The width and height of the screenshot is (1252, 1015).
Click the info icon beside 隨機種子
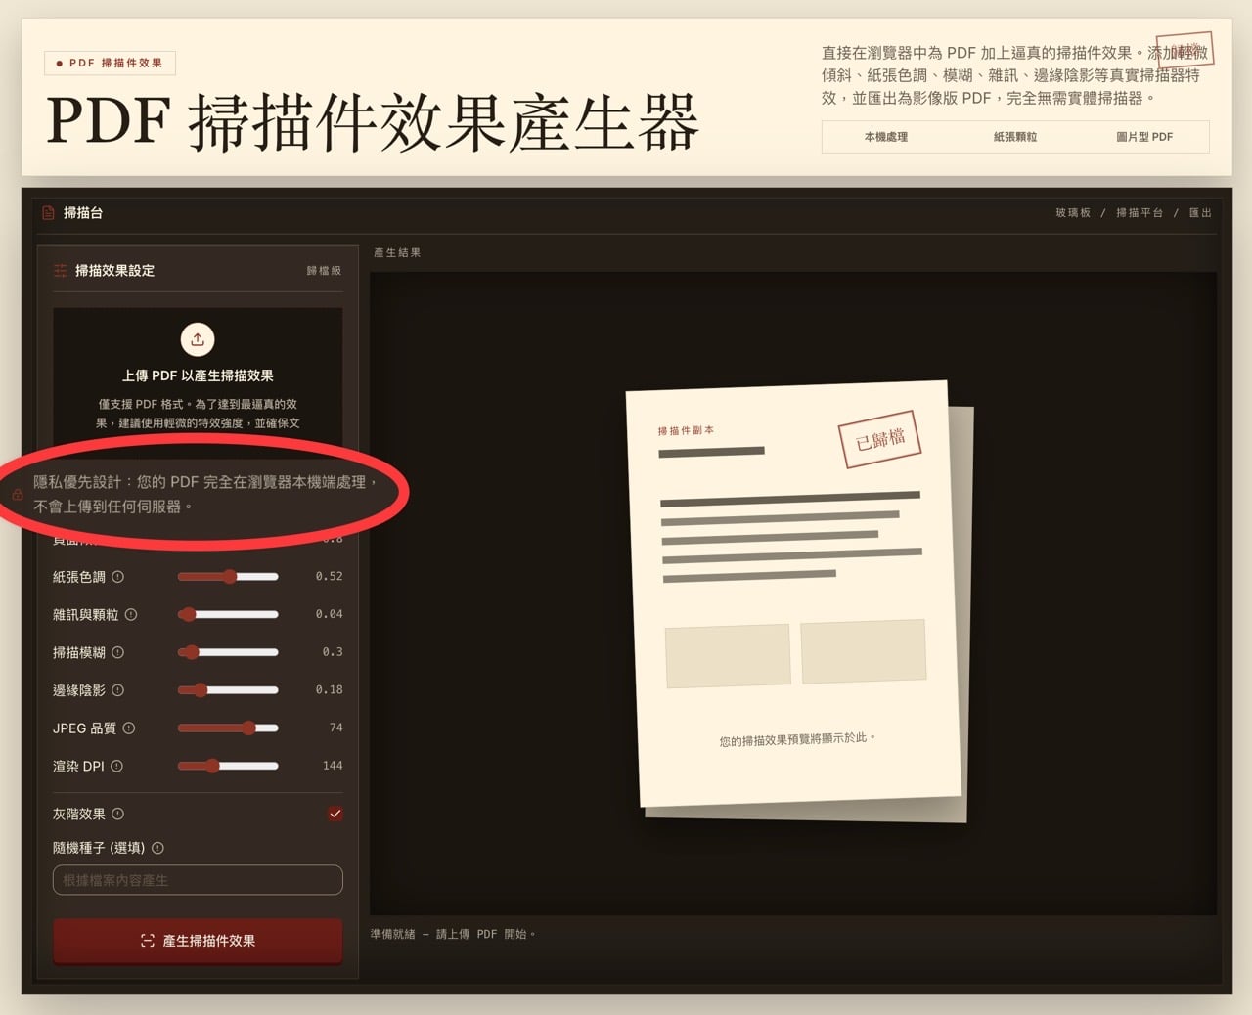point(158,848)
